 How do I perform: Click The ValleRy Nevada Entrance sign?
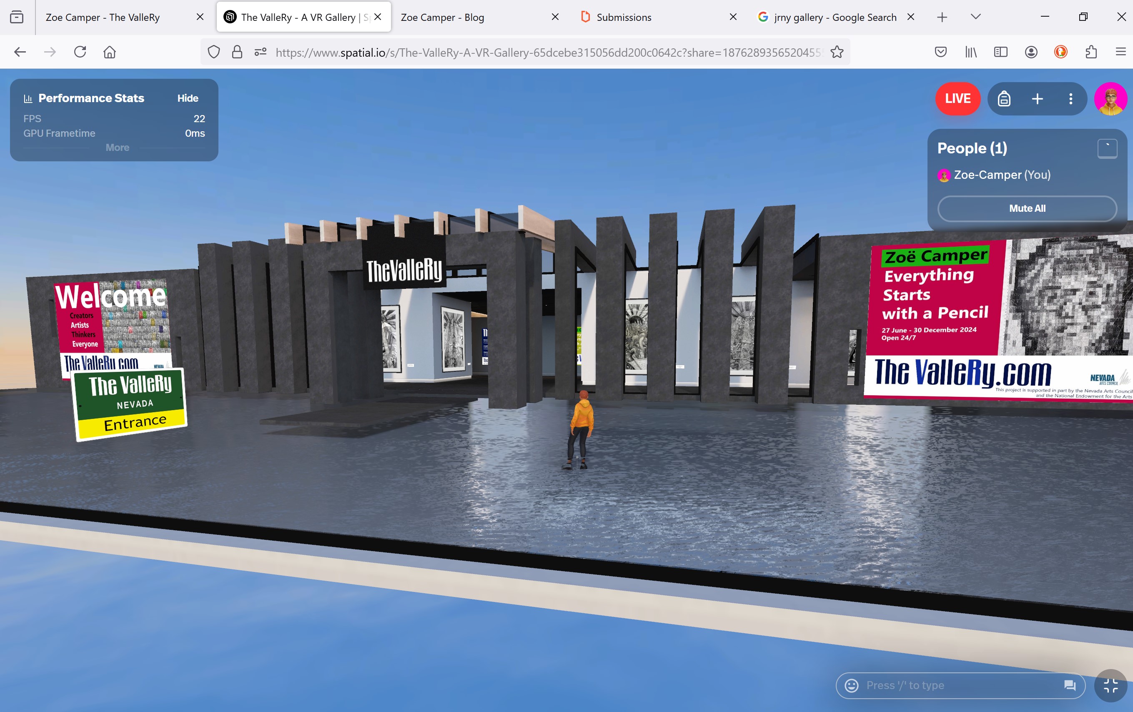[130, 405]
